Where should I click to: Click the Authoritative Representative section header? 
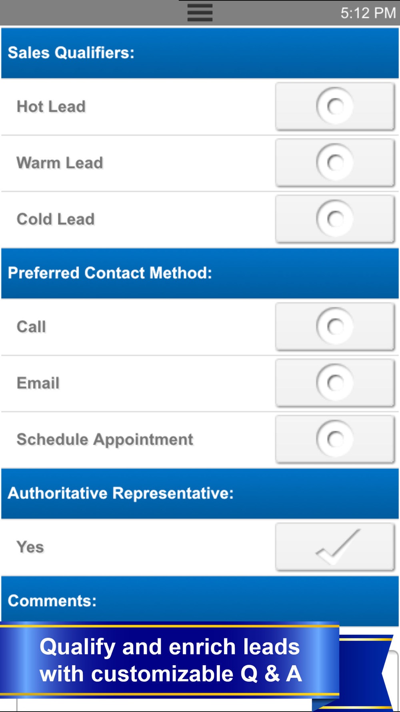pos(121,493)
